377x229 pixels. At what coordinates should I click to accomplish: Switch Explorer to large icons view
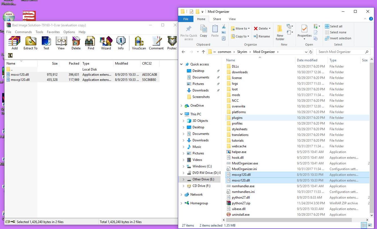pos(369,225)
